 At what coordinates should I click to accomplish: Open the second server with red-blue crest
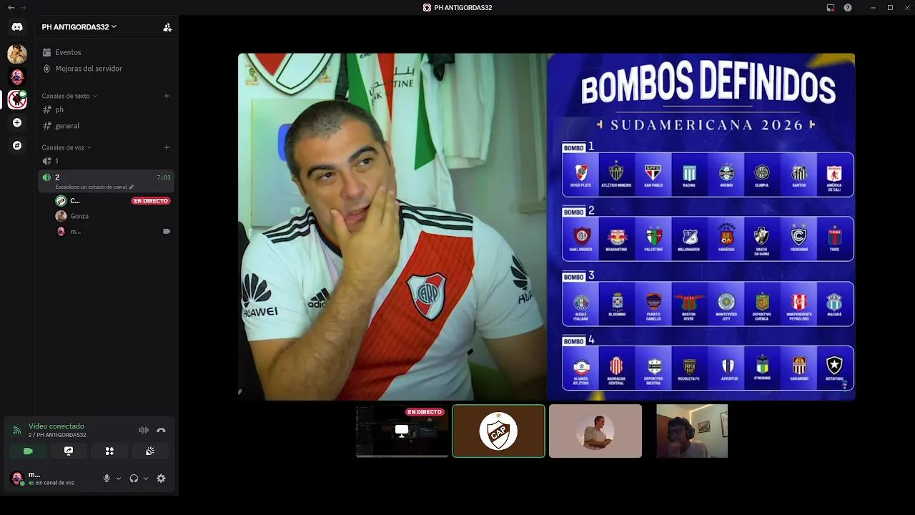pos(17,77)
